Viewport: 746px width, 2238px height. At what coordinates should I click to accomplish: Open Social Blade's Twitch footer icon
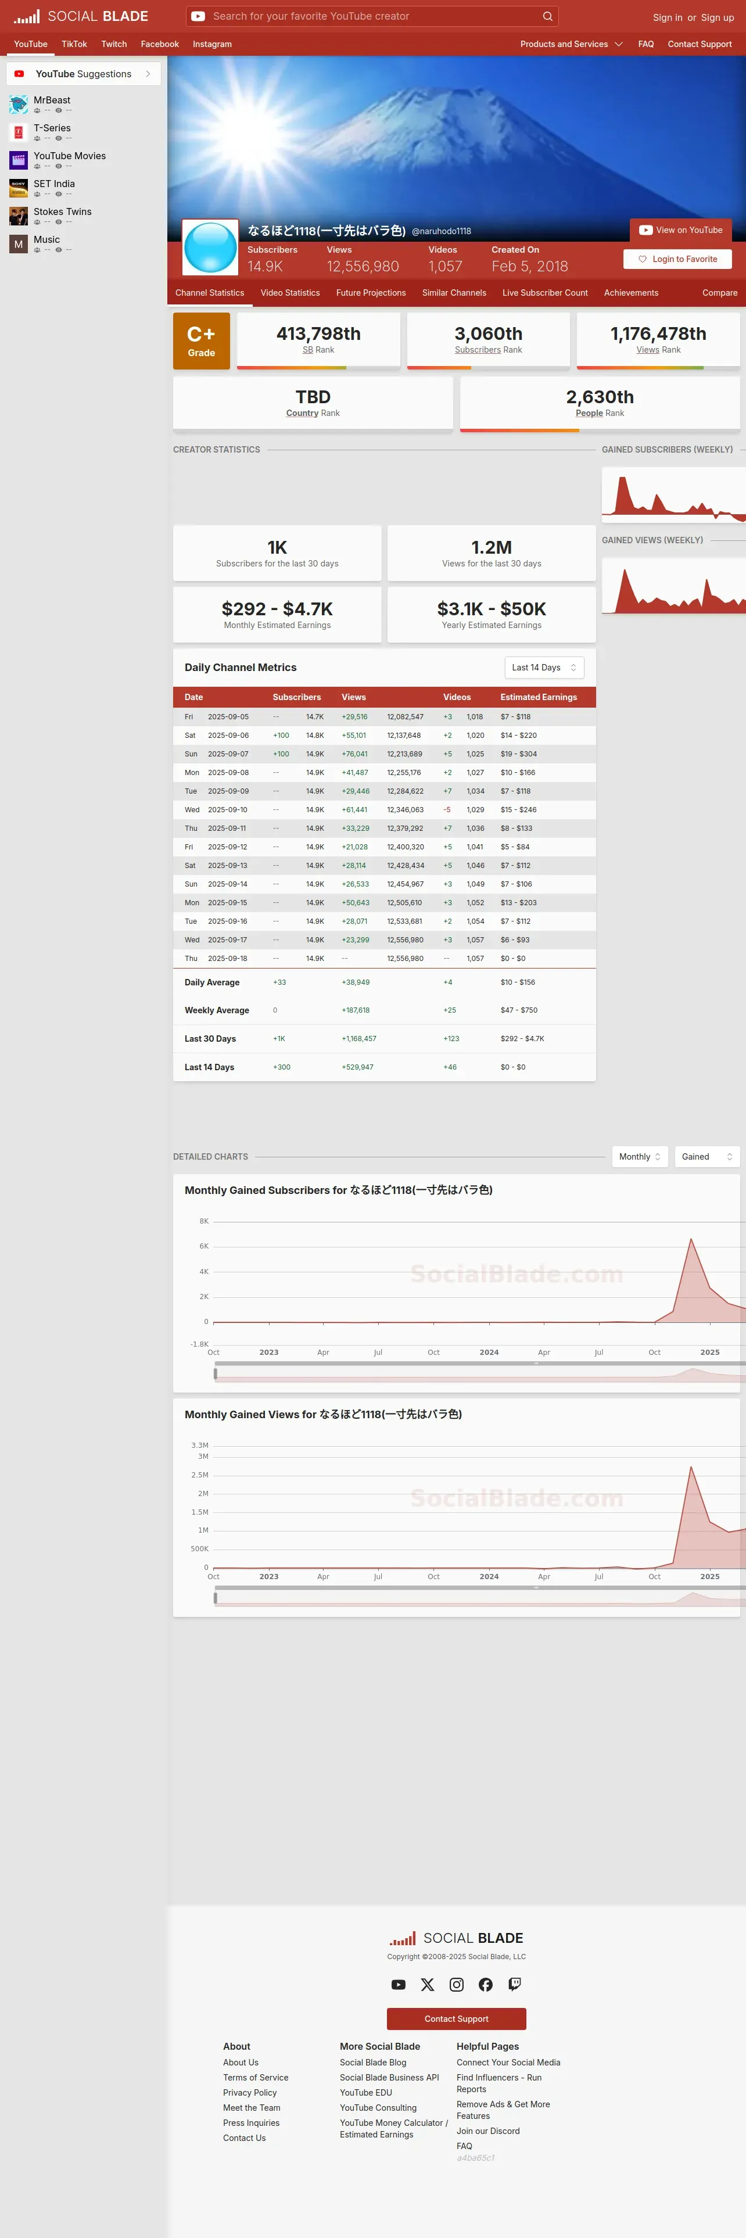point(515,1984)
